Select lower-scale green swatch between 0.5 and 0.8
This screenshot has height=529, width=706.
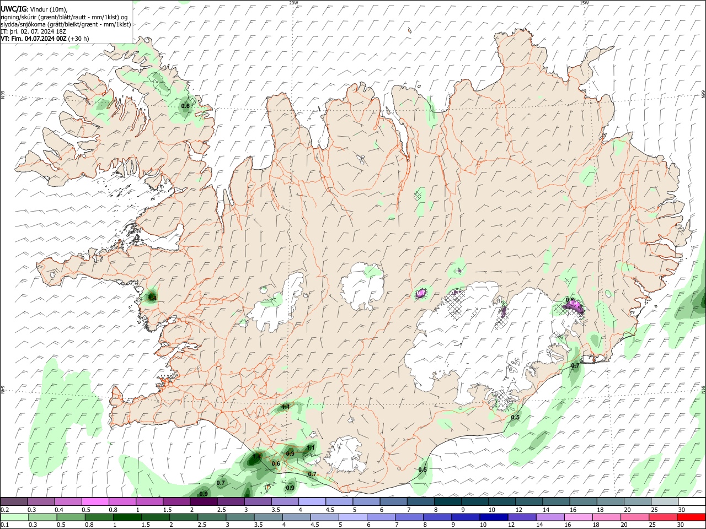71,517
